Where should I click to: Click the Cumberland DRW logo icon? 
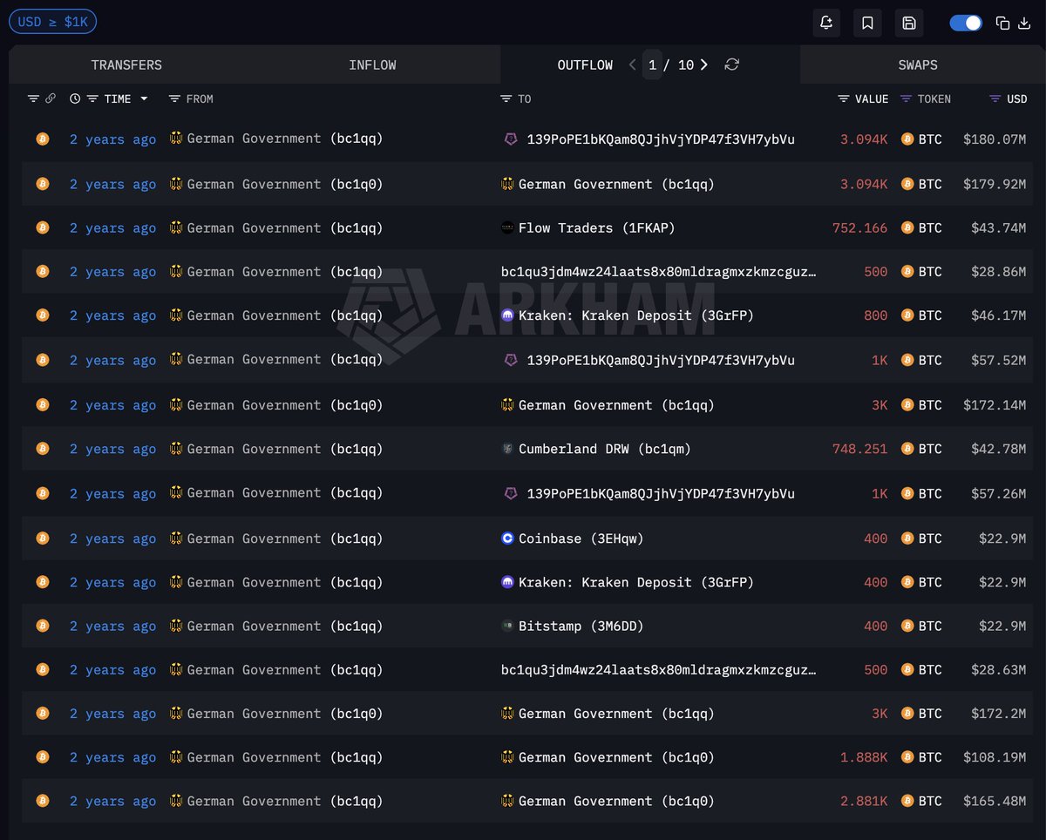click(x=507, y=449)
